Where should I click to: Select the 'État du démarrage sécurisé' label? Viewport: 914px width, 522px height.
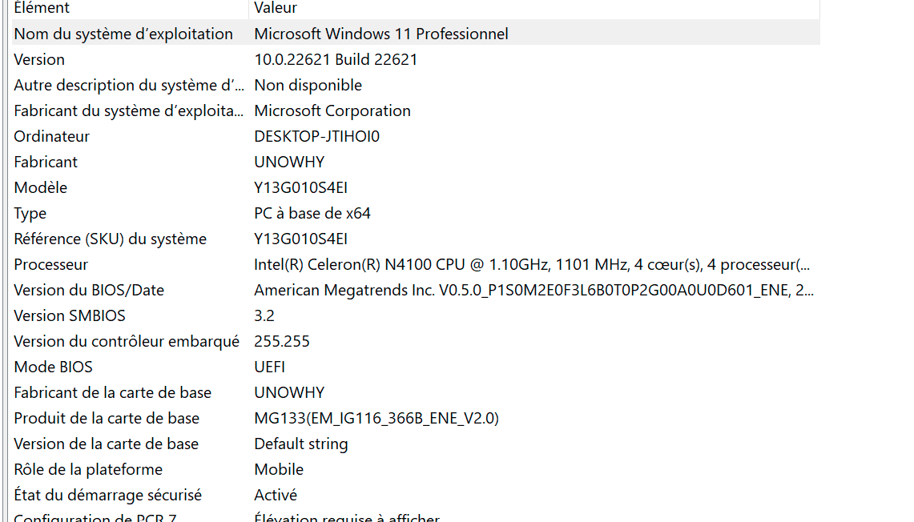[108, 496]
